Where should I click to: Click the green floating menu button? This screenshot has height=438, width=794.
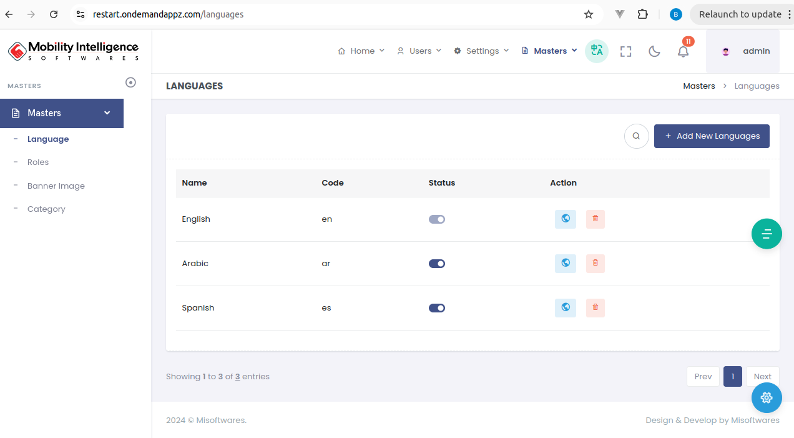(x=767, y=234)
